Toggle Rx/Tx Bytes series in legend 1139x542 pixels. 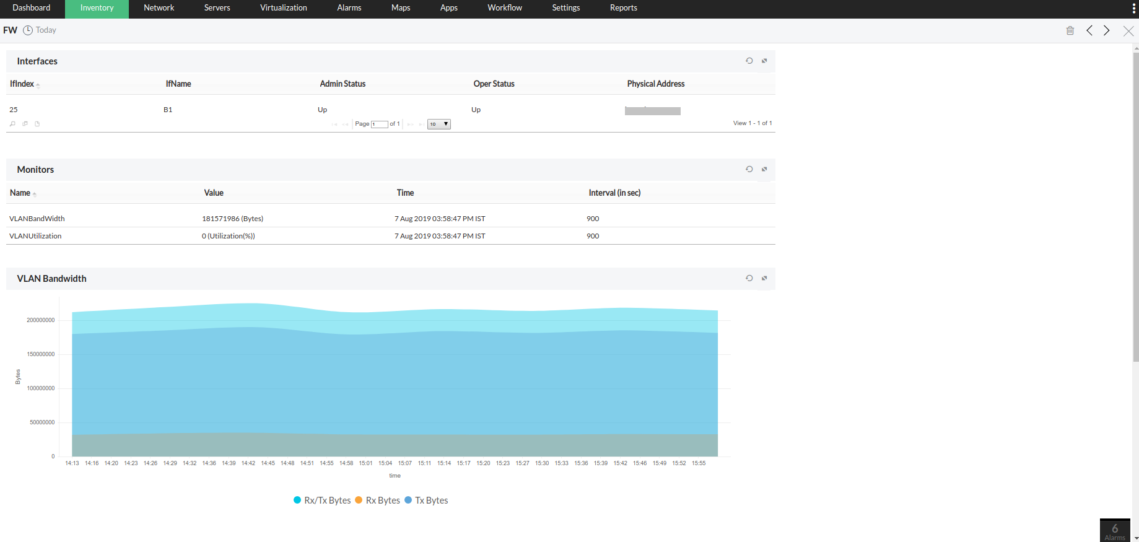coord(322,500)
